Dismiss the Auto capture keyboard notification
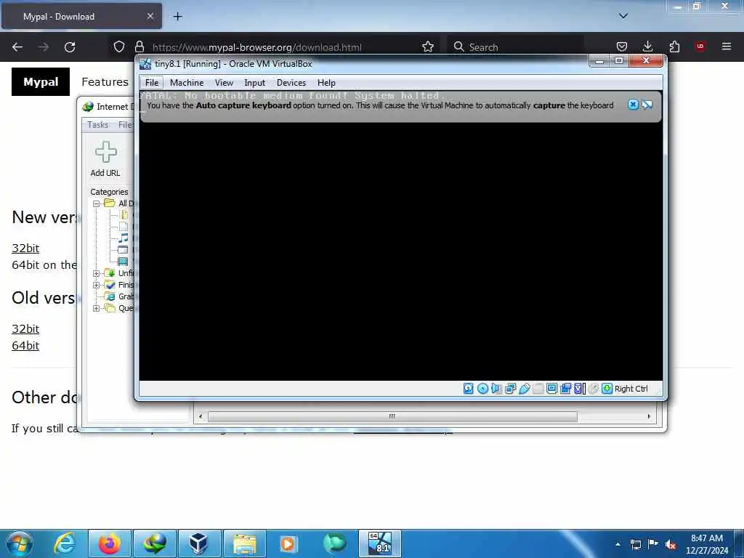This screenshot has height=558, width=744. (x=633, y=105)
